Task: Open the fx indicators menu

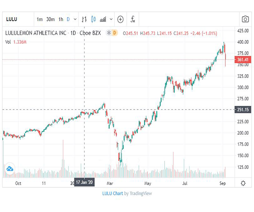Action: coord(133,19)
